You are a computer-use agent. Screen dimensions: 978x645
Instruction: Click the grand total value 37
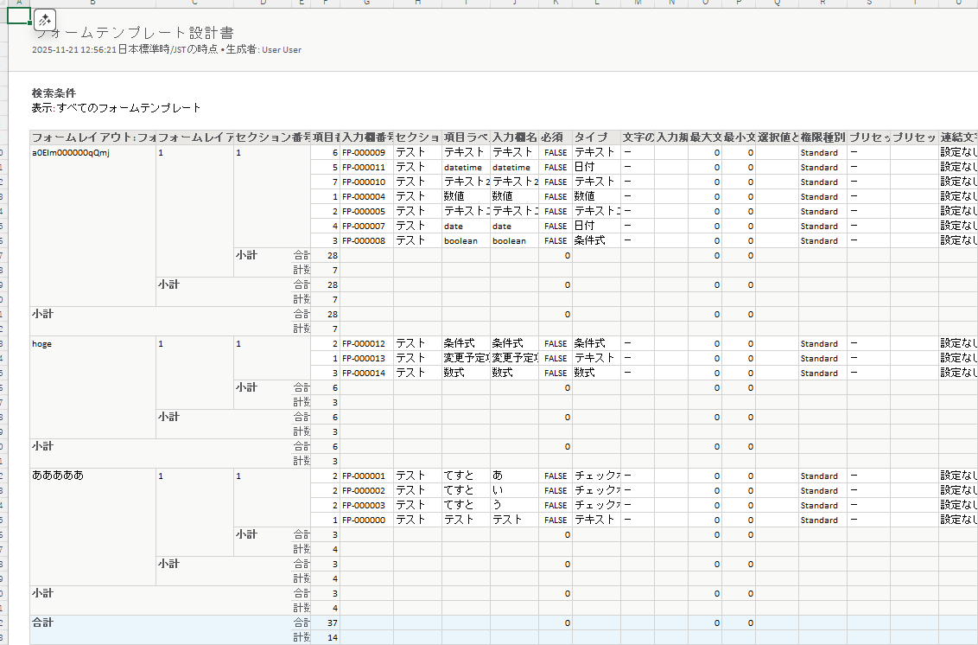(x=325, y=623)
